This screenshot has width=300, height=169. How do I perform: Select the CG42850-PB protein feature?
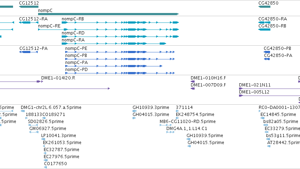click(x=267, y=52)
